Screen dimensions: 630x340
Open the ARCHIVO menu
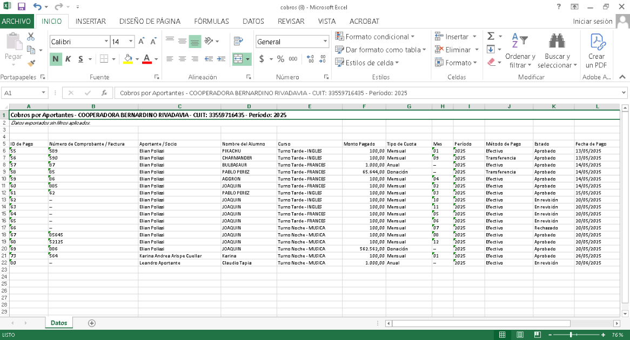16,22
